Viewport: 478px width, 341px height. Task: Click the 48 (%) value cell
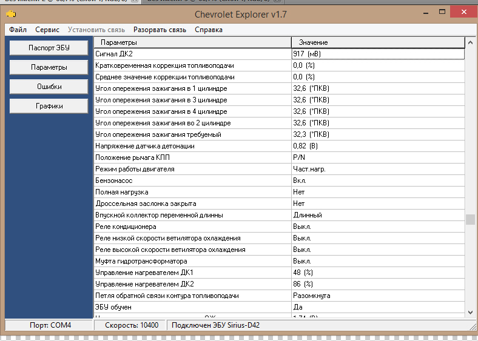click(378, 273)
